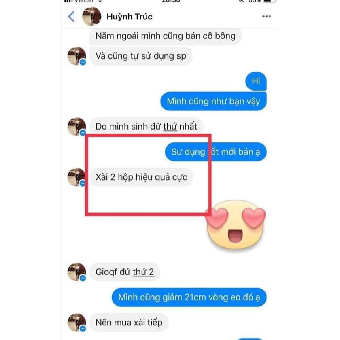340x340 pixels.
Task: Select 'Xài 2 hộp hiệu quả cực' message
Action: [141, 177]
